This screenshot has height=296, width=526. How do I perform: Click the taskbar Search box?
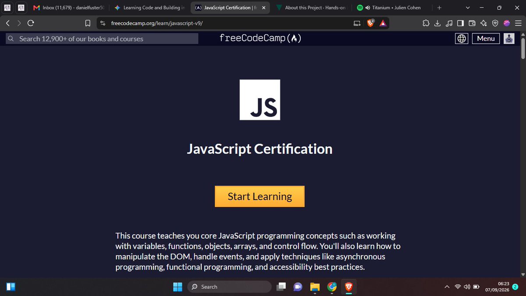[x=230, y=287]
